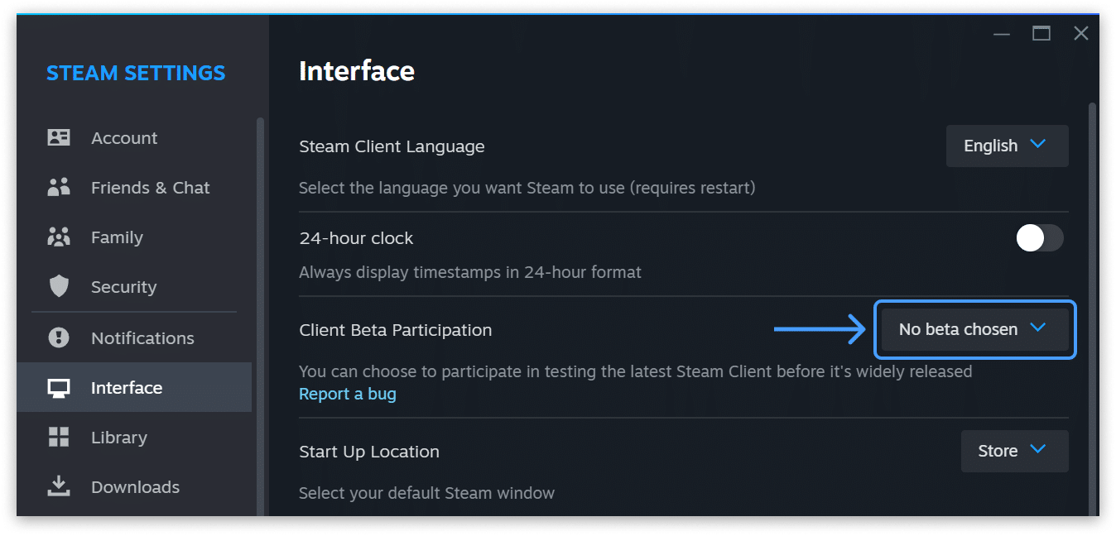Screen dimensions: 1116x536
Task: Maximize the Steam Settings window
Action: pyautogui.click(x=1041, y=33)
